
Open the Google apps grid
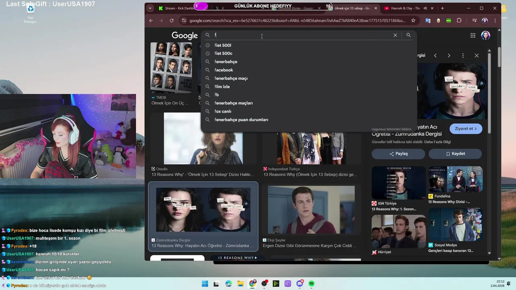[473, 35]
